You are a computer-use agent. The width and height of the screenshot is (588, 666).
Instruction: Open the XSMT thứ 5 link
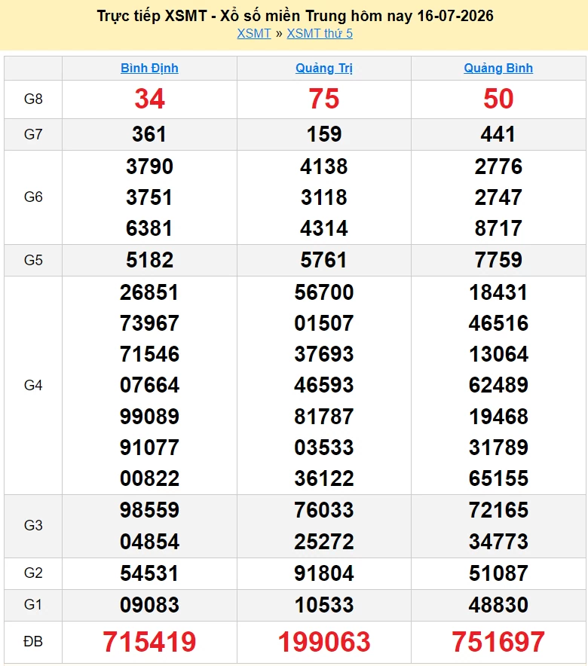(320, 33)
